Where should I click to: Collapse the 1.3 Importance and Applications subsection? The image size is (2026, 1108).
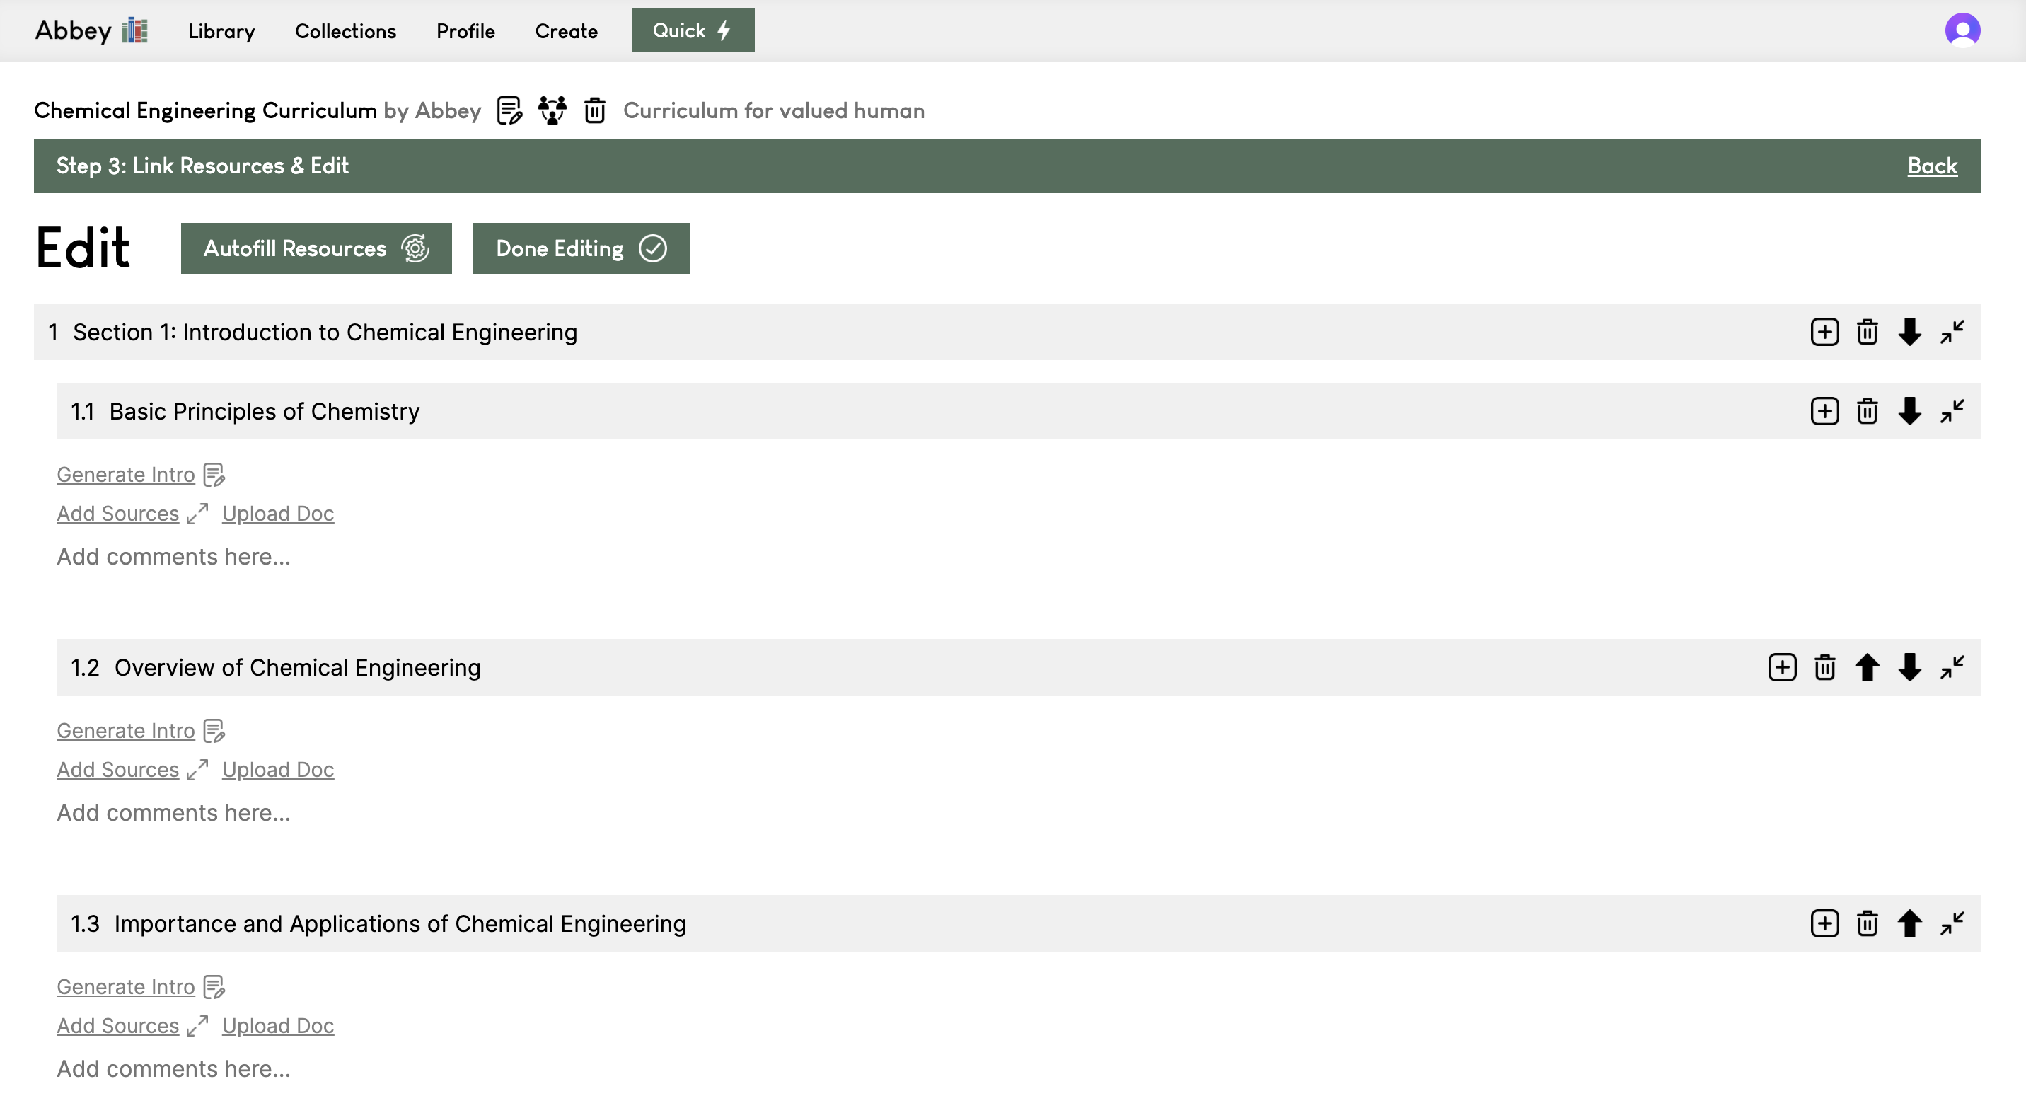(x=1951, y=923)
